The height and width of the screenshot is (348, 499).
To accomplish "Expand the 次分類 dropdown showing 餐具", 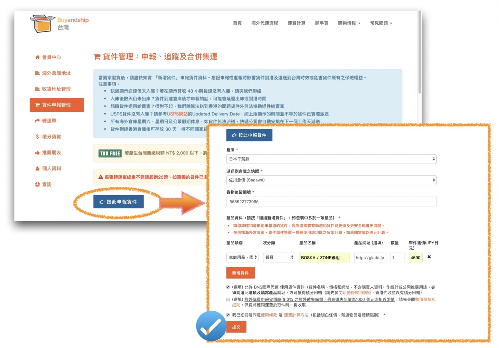I will pos(279,257).
